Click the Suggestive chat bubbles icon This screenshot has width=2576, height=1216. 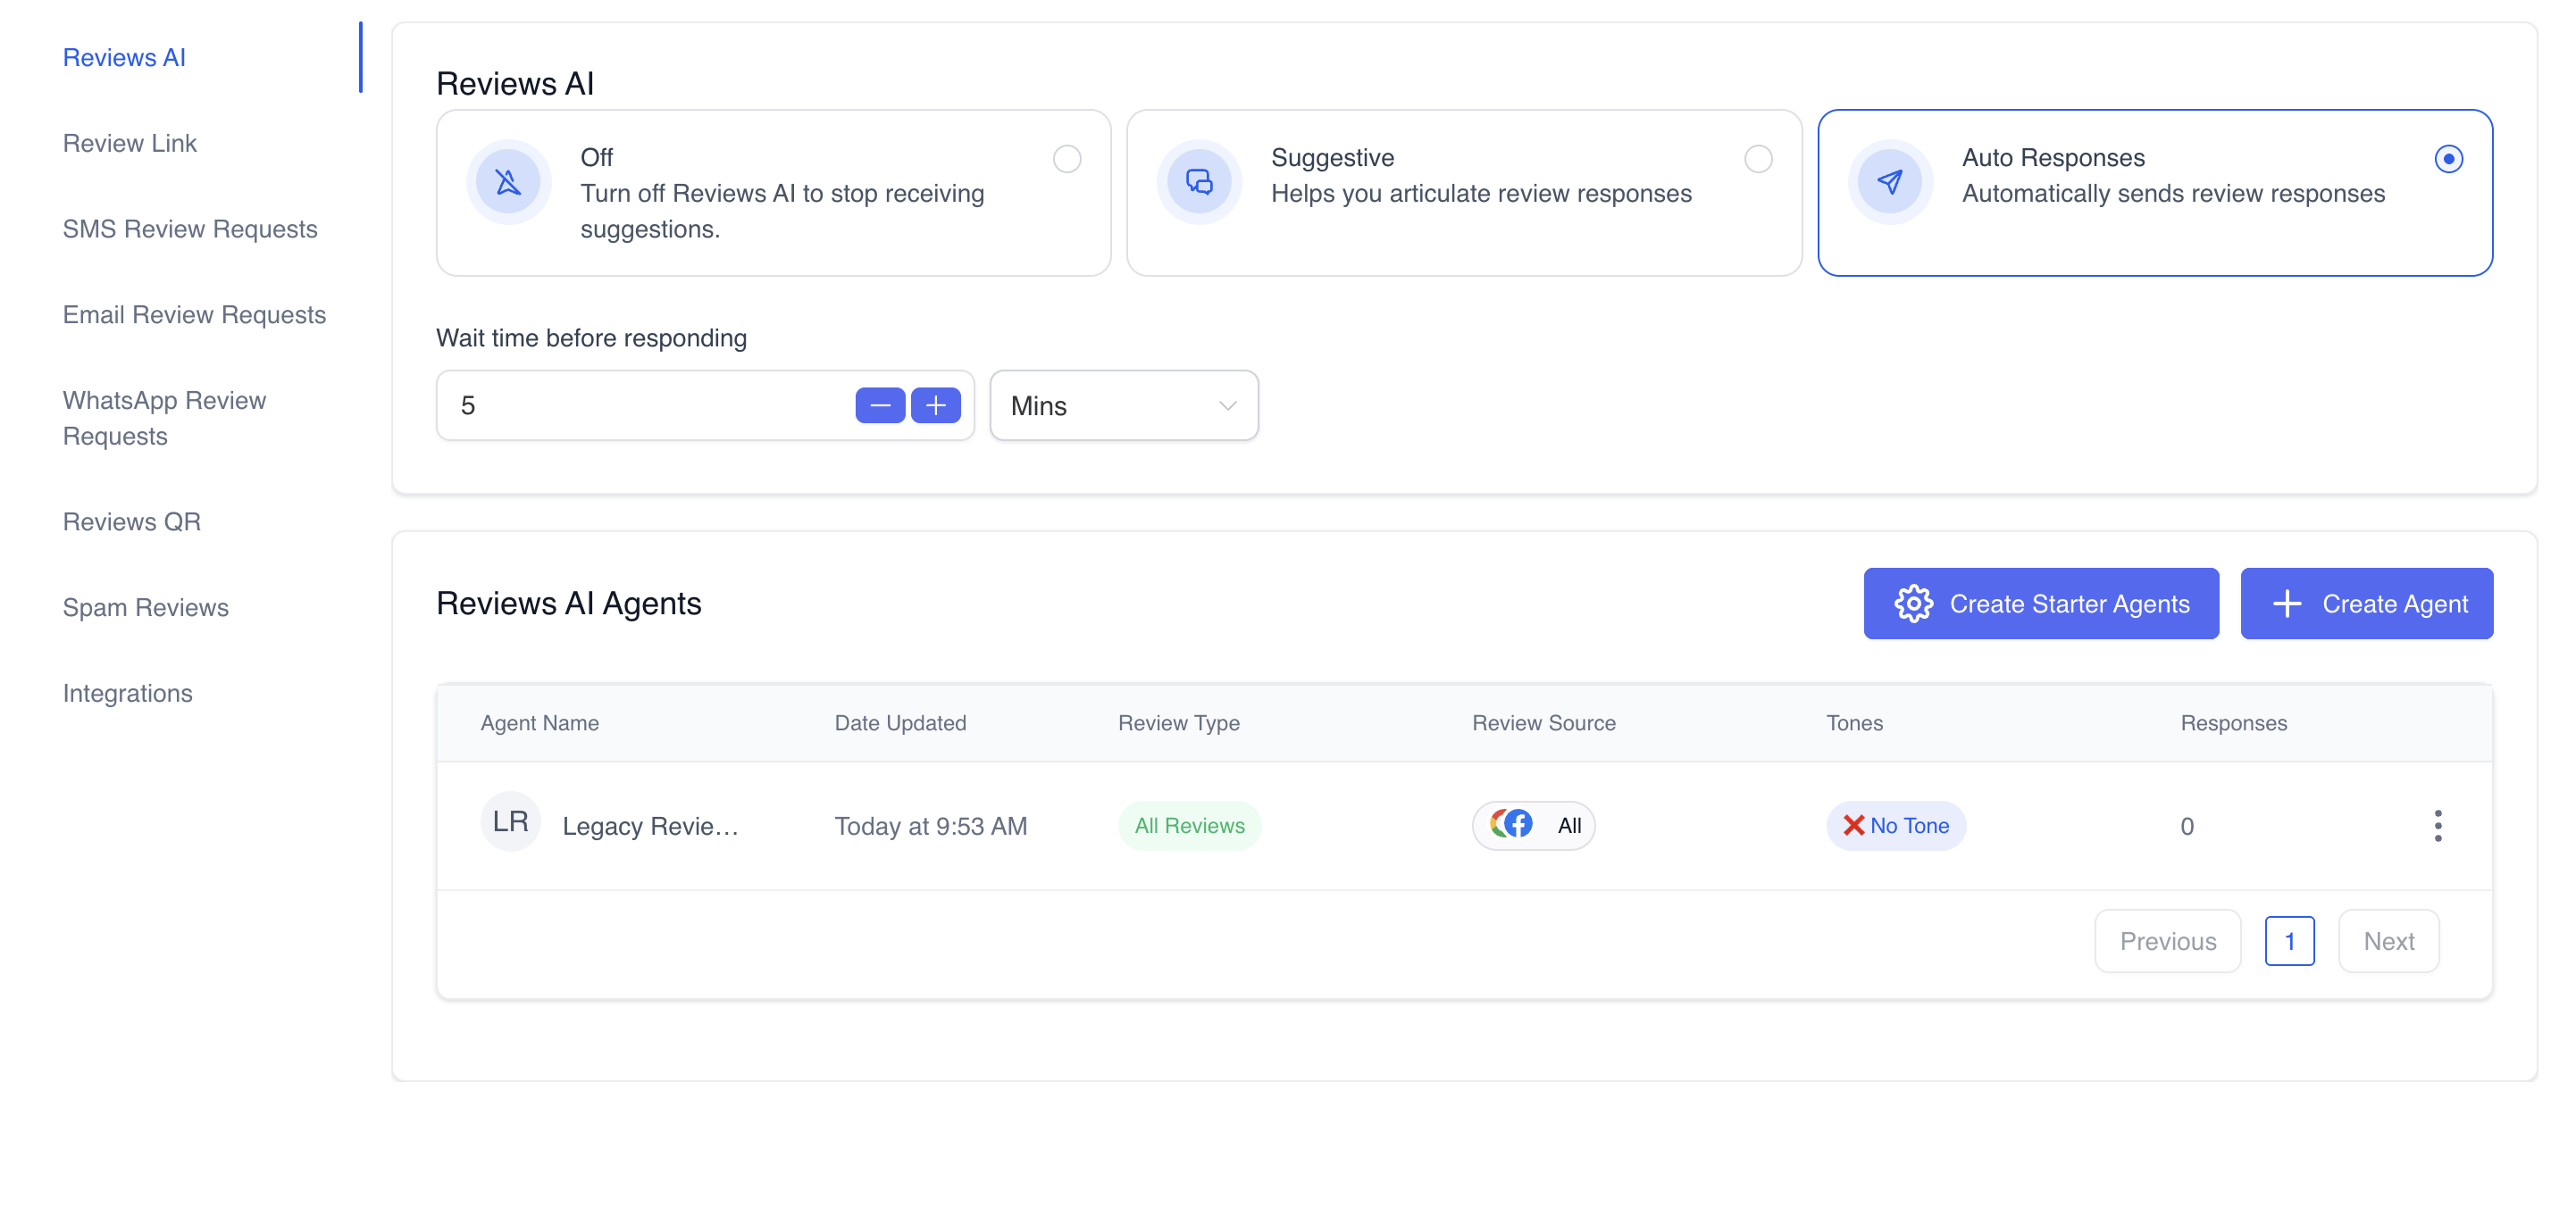click(1199, 182)
